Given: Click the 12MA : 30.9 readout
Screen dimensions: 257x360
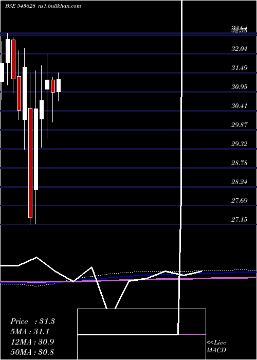Looking at the screenshot, I should [32, 342].
